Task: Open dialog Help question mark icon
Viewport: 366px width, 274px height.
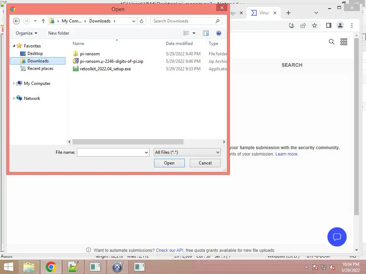Action: point(218,33)
